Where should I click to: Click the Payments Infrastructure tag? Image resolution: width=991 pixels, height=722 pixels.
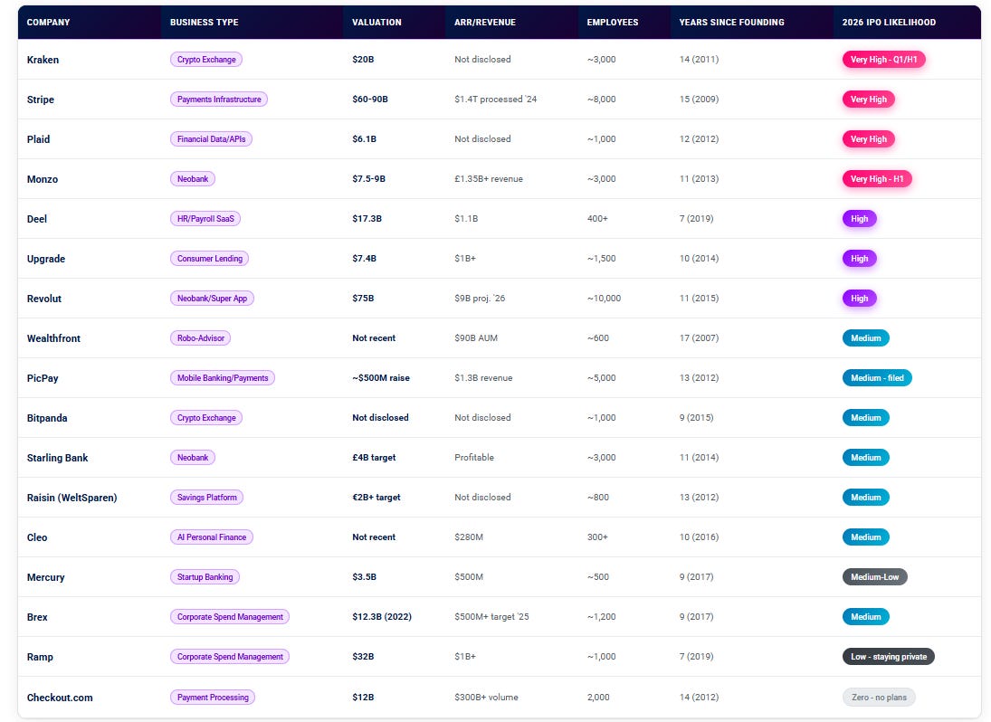[x=219, y=100]
